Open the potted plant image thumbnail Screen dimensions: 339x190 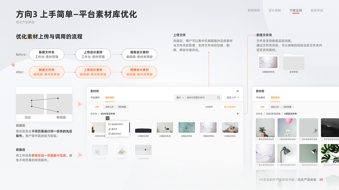(x=265, y=128)
